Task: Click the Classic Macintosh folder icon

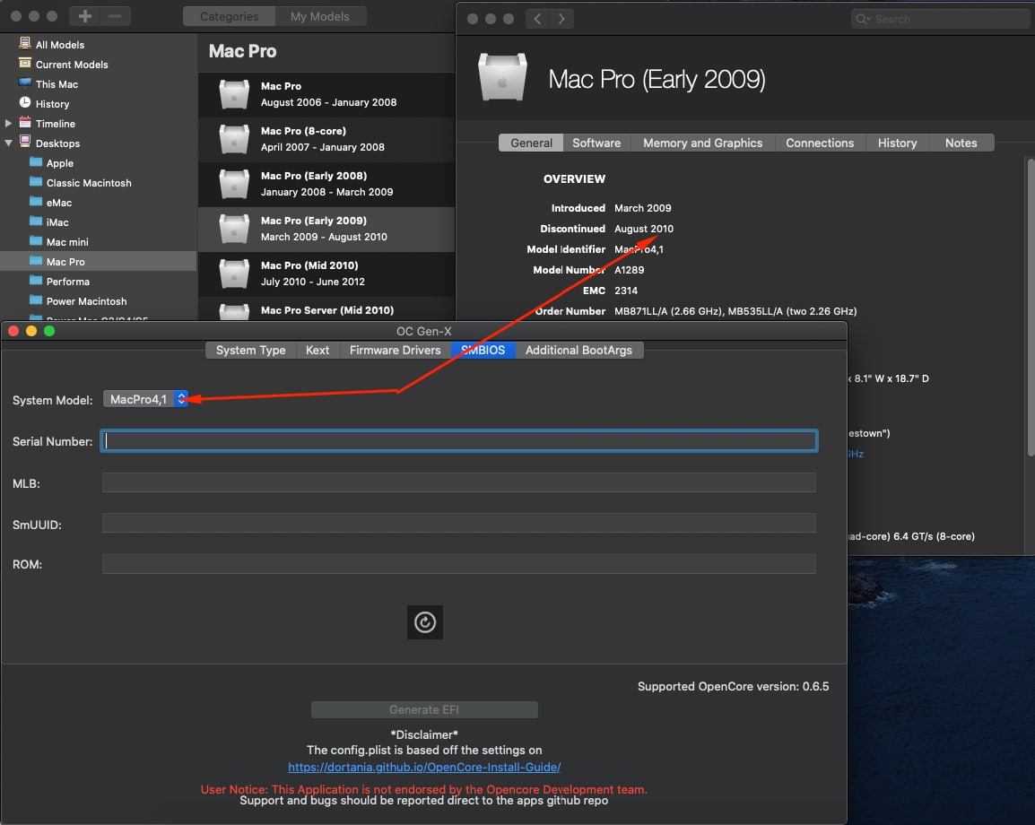Action: tap(36, 182)
